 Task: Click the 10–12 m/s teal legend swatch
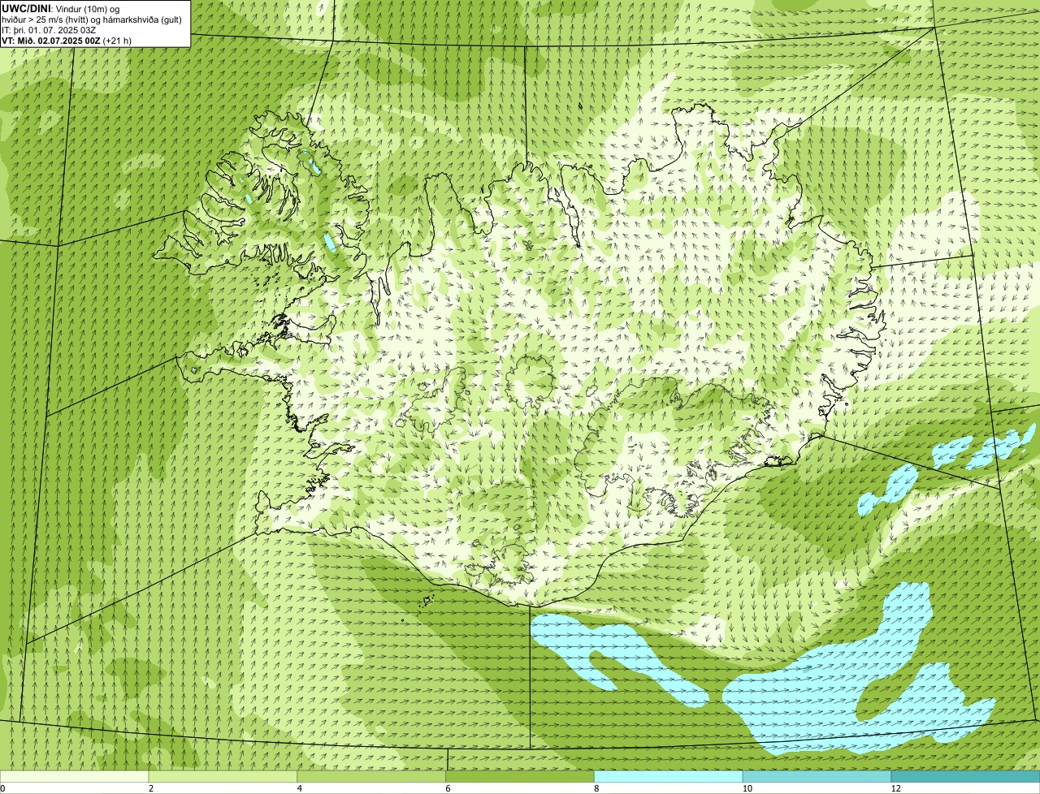(817, 776)
